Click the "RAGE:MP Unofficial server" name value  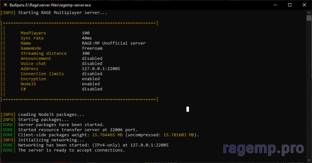pyautogui.click(x=113, y=43)
